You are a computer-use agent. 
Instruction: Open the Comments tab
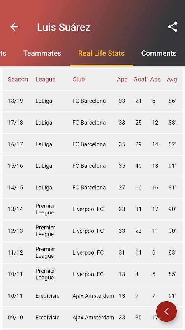[159, 53]
